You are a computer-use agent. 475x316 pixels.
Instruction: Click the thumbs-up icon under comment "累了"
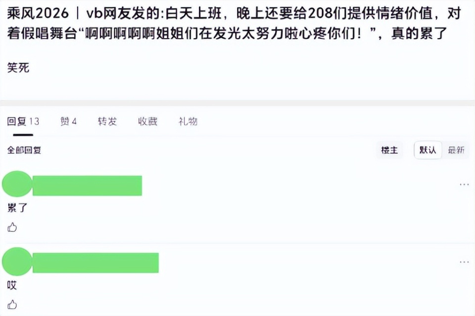point(12,227)
